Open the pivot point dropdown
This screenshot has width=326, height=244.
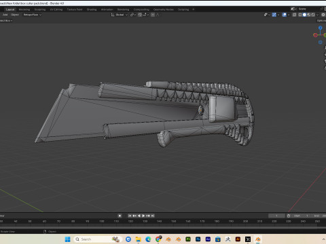(133, 15)
